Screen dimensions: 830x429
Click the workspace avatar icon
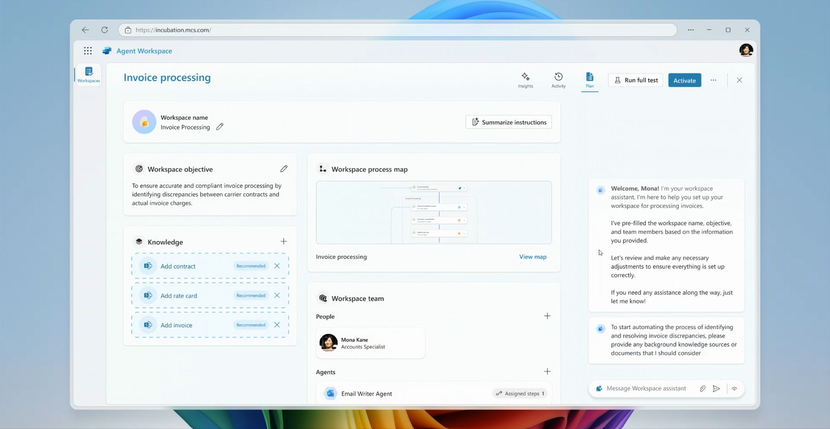point(144,122)
